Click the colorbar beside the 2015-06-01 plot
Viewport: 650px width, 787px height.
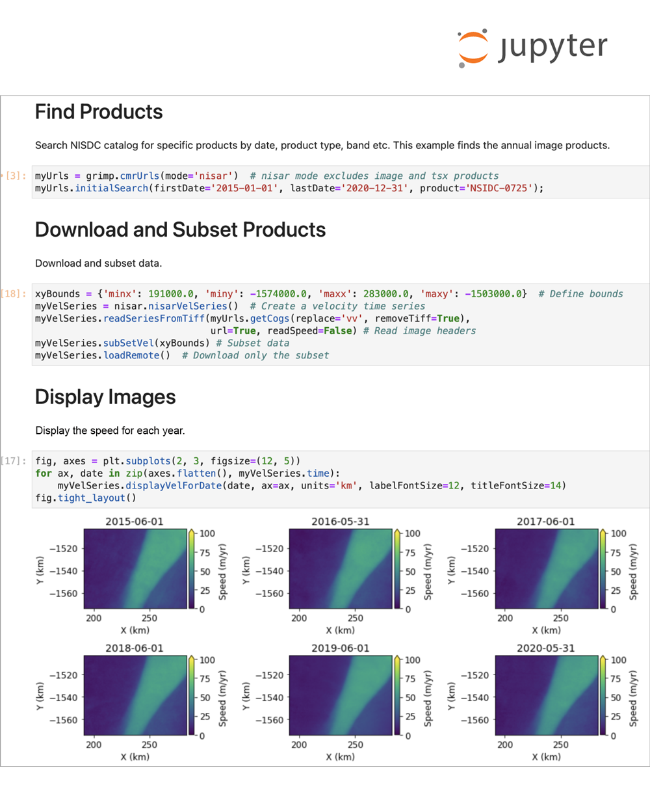(x=192, y=570)
